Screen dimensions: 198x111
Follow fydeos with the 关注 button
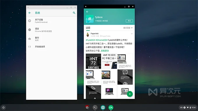click(129, 21)
